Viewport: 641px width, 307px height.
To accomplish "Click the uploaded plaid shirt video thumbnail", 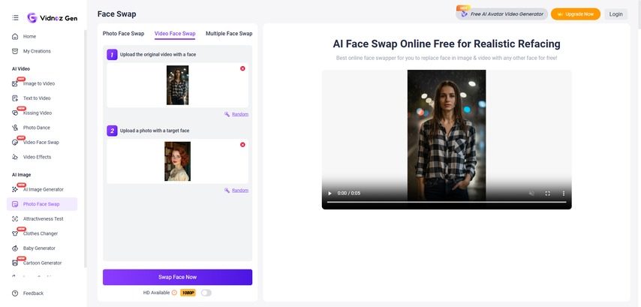I will [x=177, y=85].
